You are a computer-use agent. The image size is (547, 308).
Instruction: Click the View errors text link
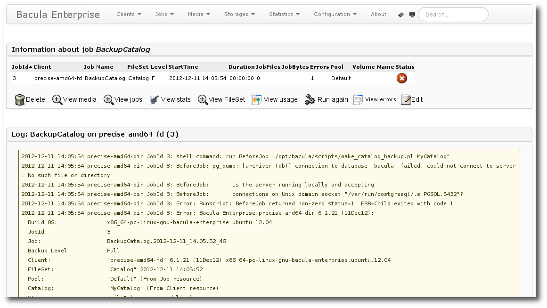[380, 100]
